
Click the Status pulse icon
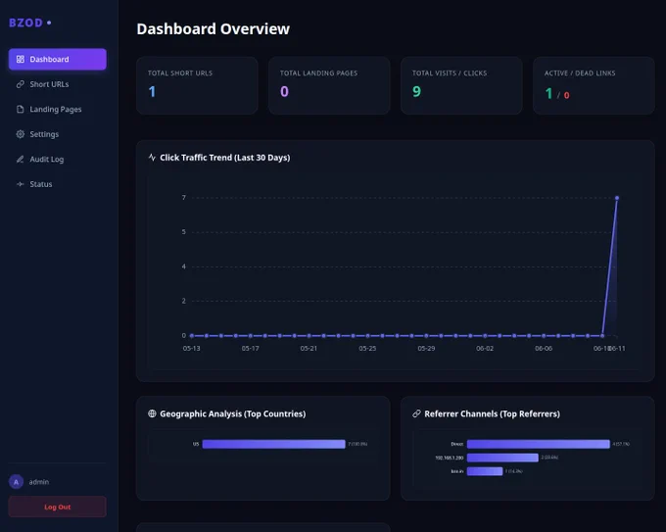coord(21,184)
